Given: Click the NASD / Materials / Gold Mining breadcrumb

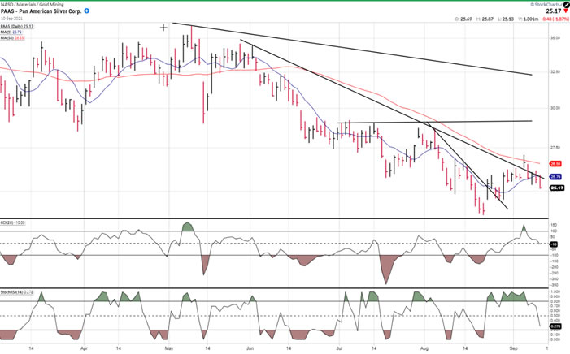Looking at the screenshot, I should tap(31, 4).
